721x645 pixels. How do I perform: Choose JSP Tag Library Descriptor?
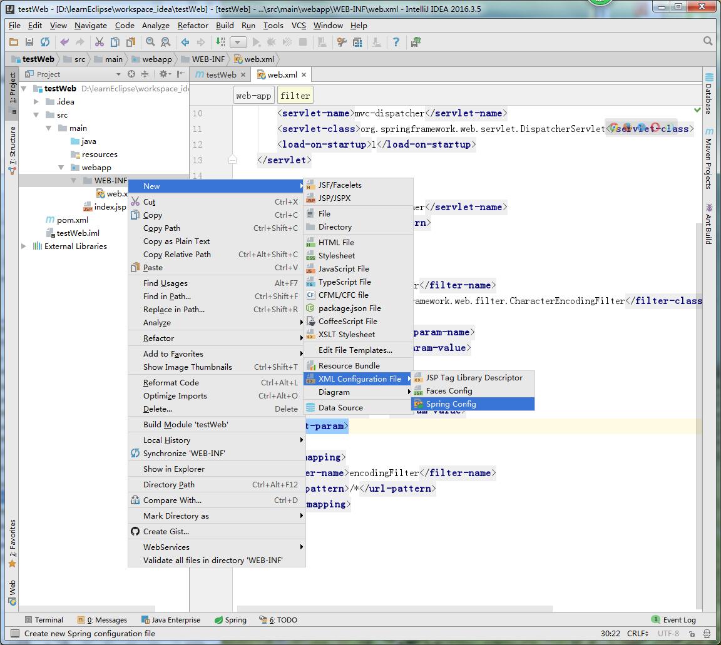[473, 377]
